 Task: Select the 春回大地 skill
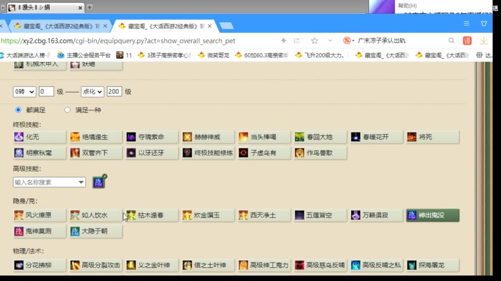pos(320,137)
